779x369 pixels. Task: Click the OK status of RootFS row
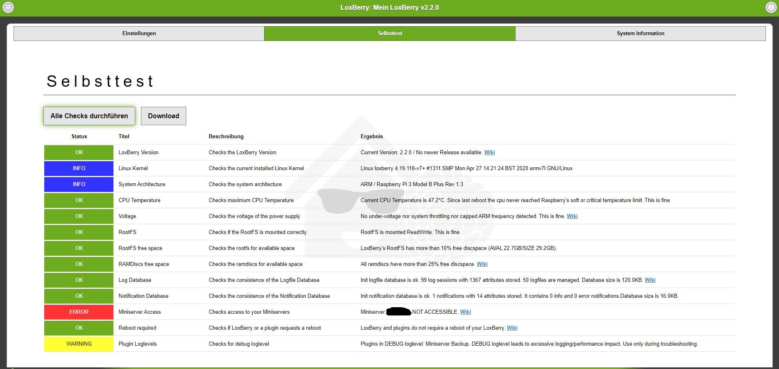click(x=79, y=232)
